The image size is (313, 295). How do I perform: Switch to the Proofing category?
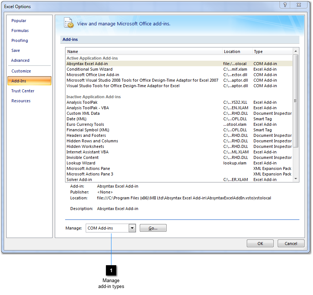click(x=19, y=40)
